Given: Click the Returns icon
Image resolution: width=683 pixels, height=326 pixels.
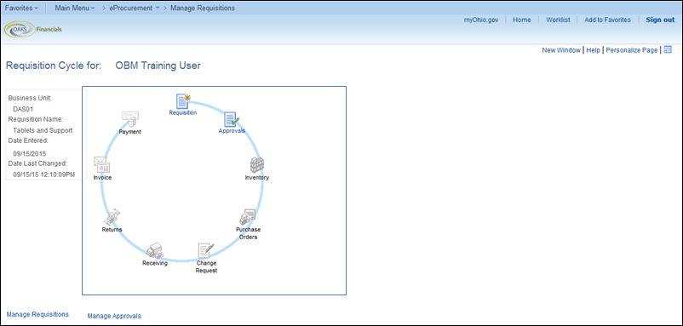Looking at the screenshot, I should click(112, 217).
